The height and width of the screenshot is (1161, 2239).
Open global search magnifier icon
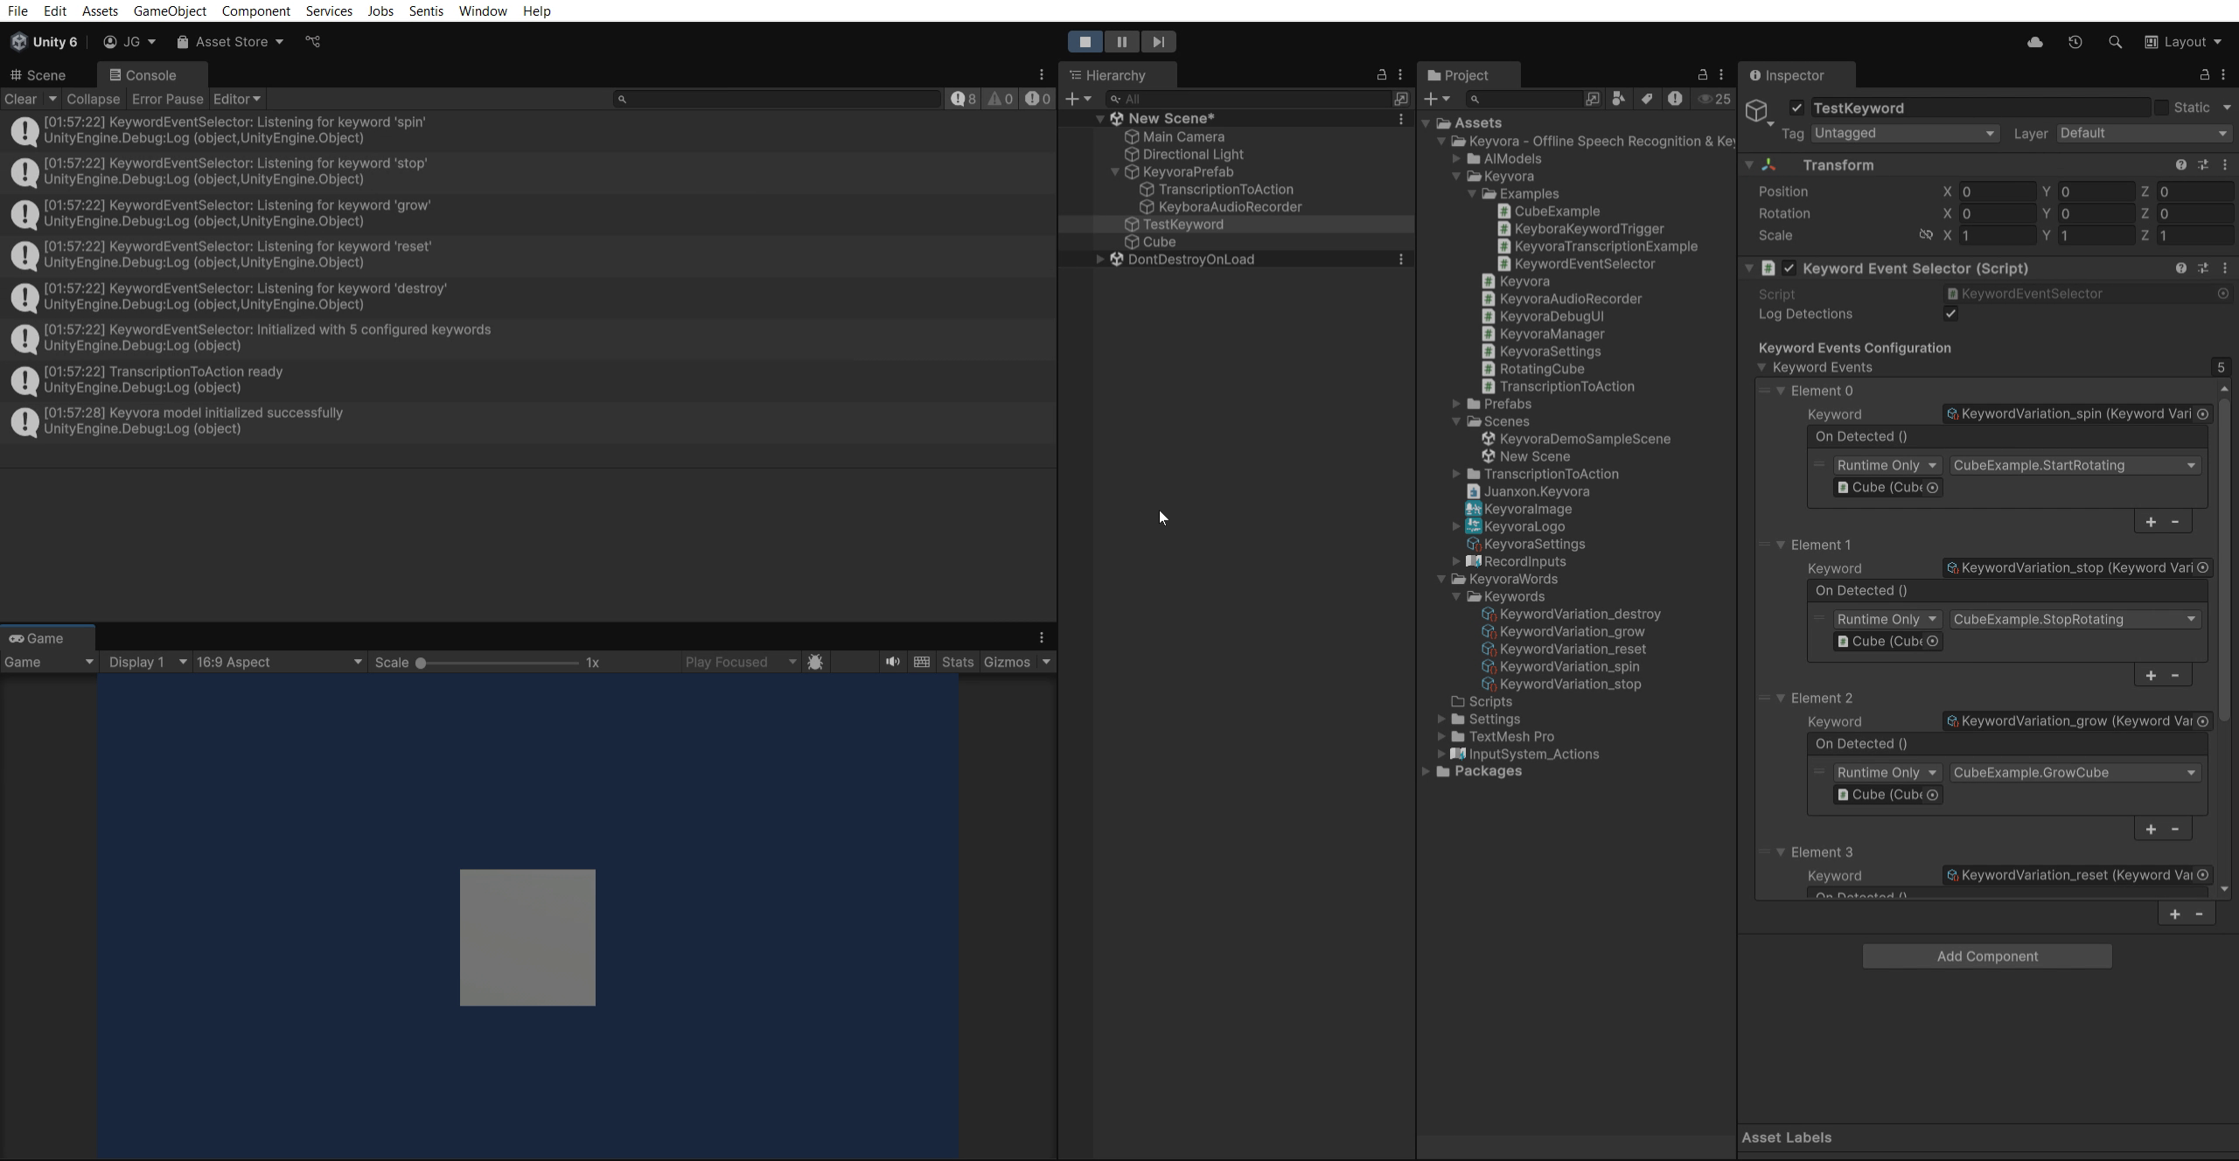(x=2115, y=42)
